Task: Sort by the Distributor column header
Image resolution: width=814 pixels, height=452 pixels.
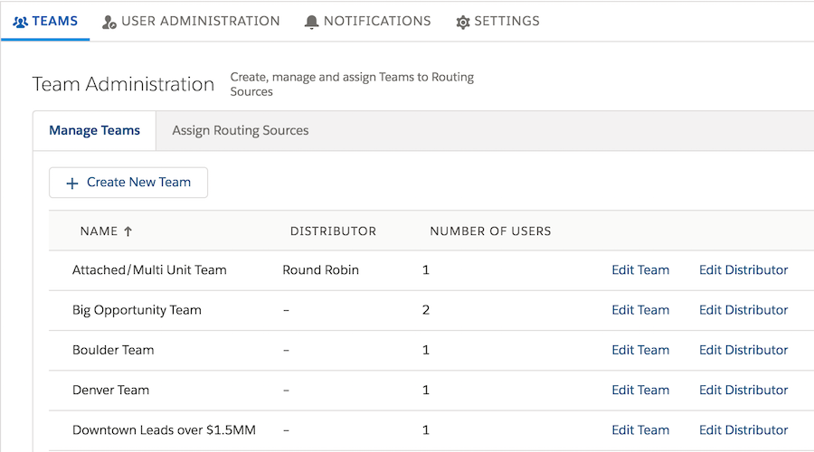Action: 333,231
